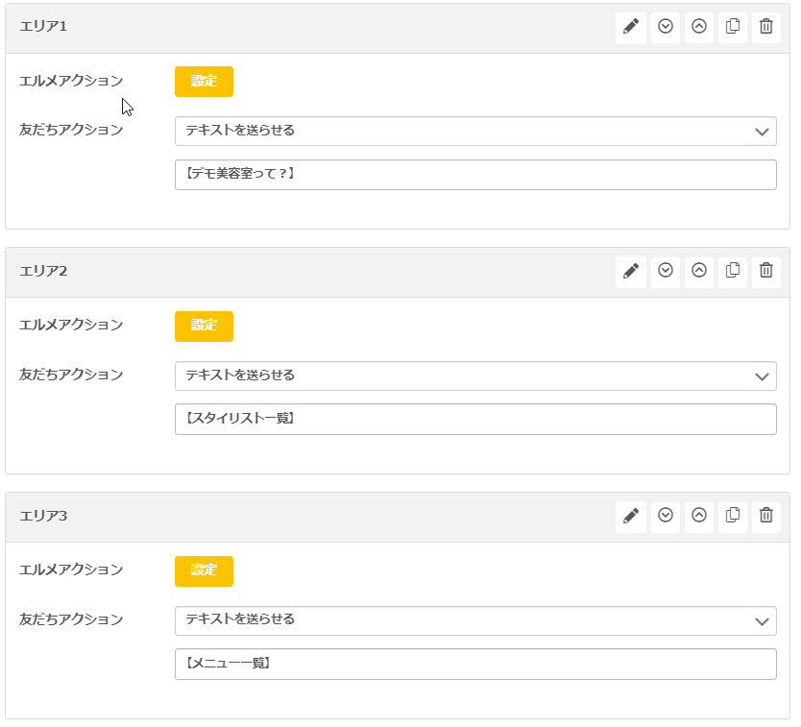The height and width of the screenshot is (727, 801).
Task: Open the 友だちアクション dropdown in エリア1
Action: tap(474, 131)
